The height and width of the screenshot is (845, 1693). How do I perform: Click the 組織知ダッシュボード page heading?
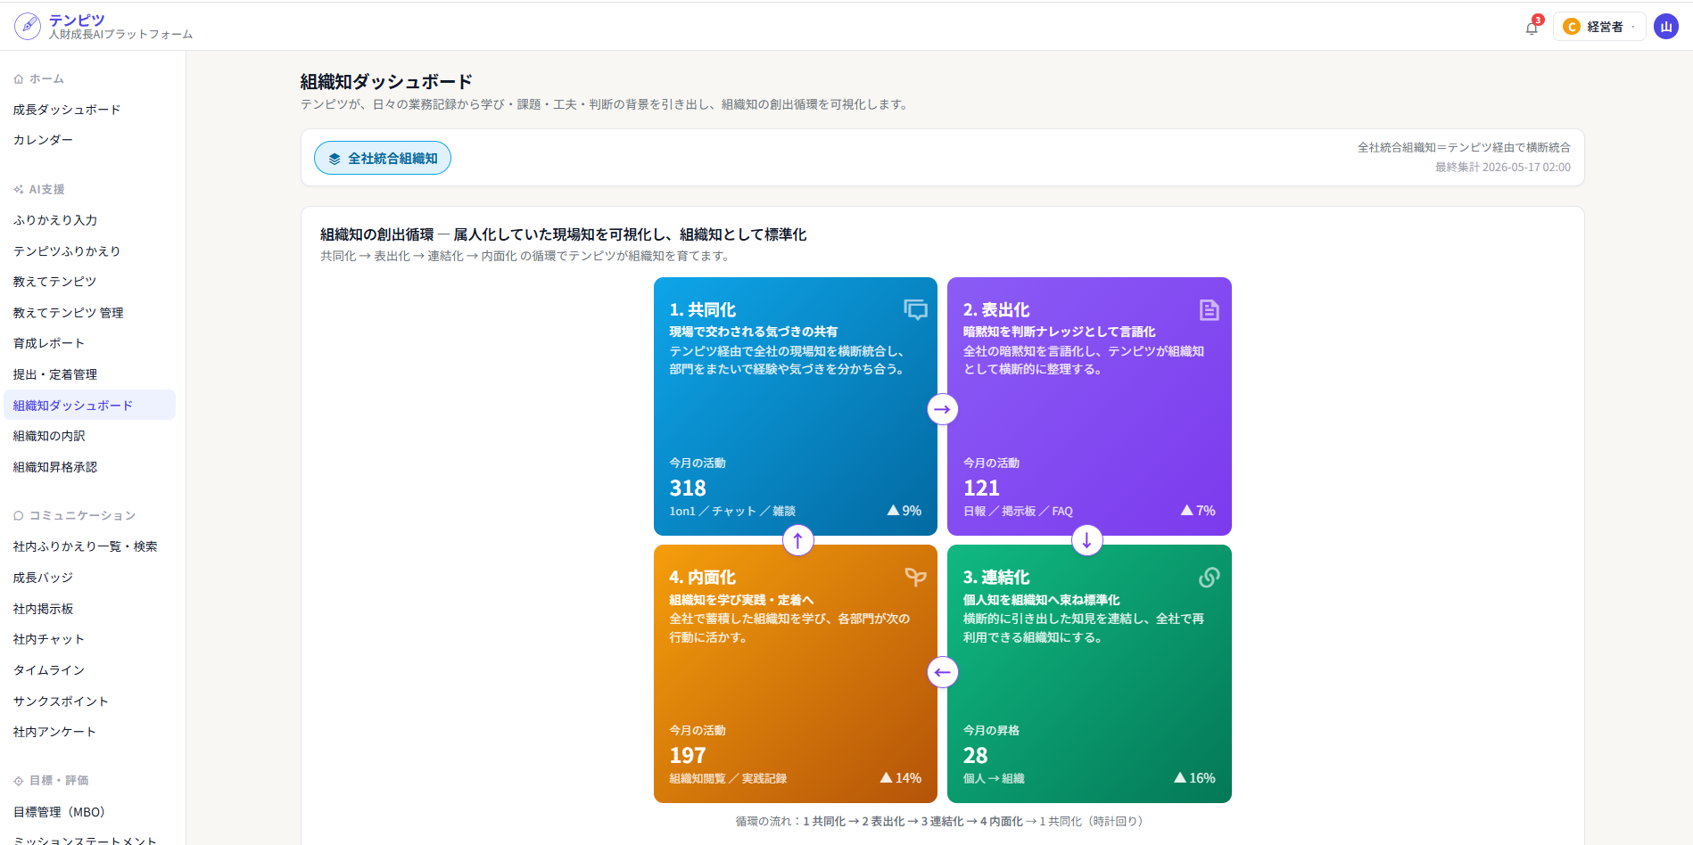tap(386, 82)
